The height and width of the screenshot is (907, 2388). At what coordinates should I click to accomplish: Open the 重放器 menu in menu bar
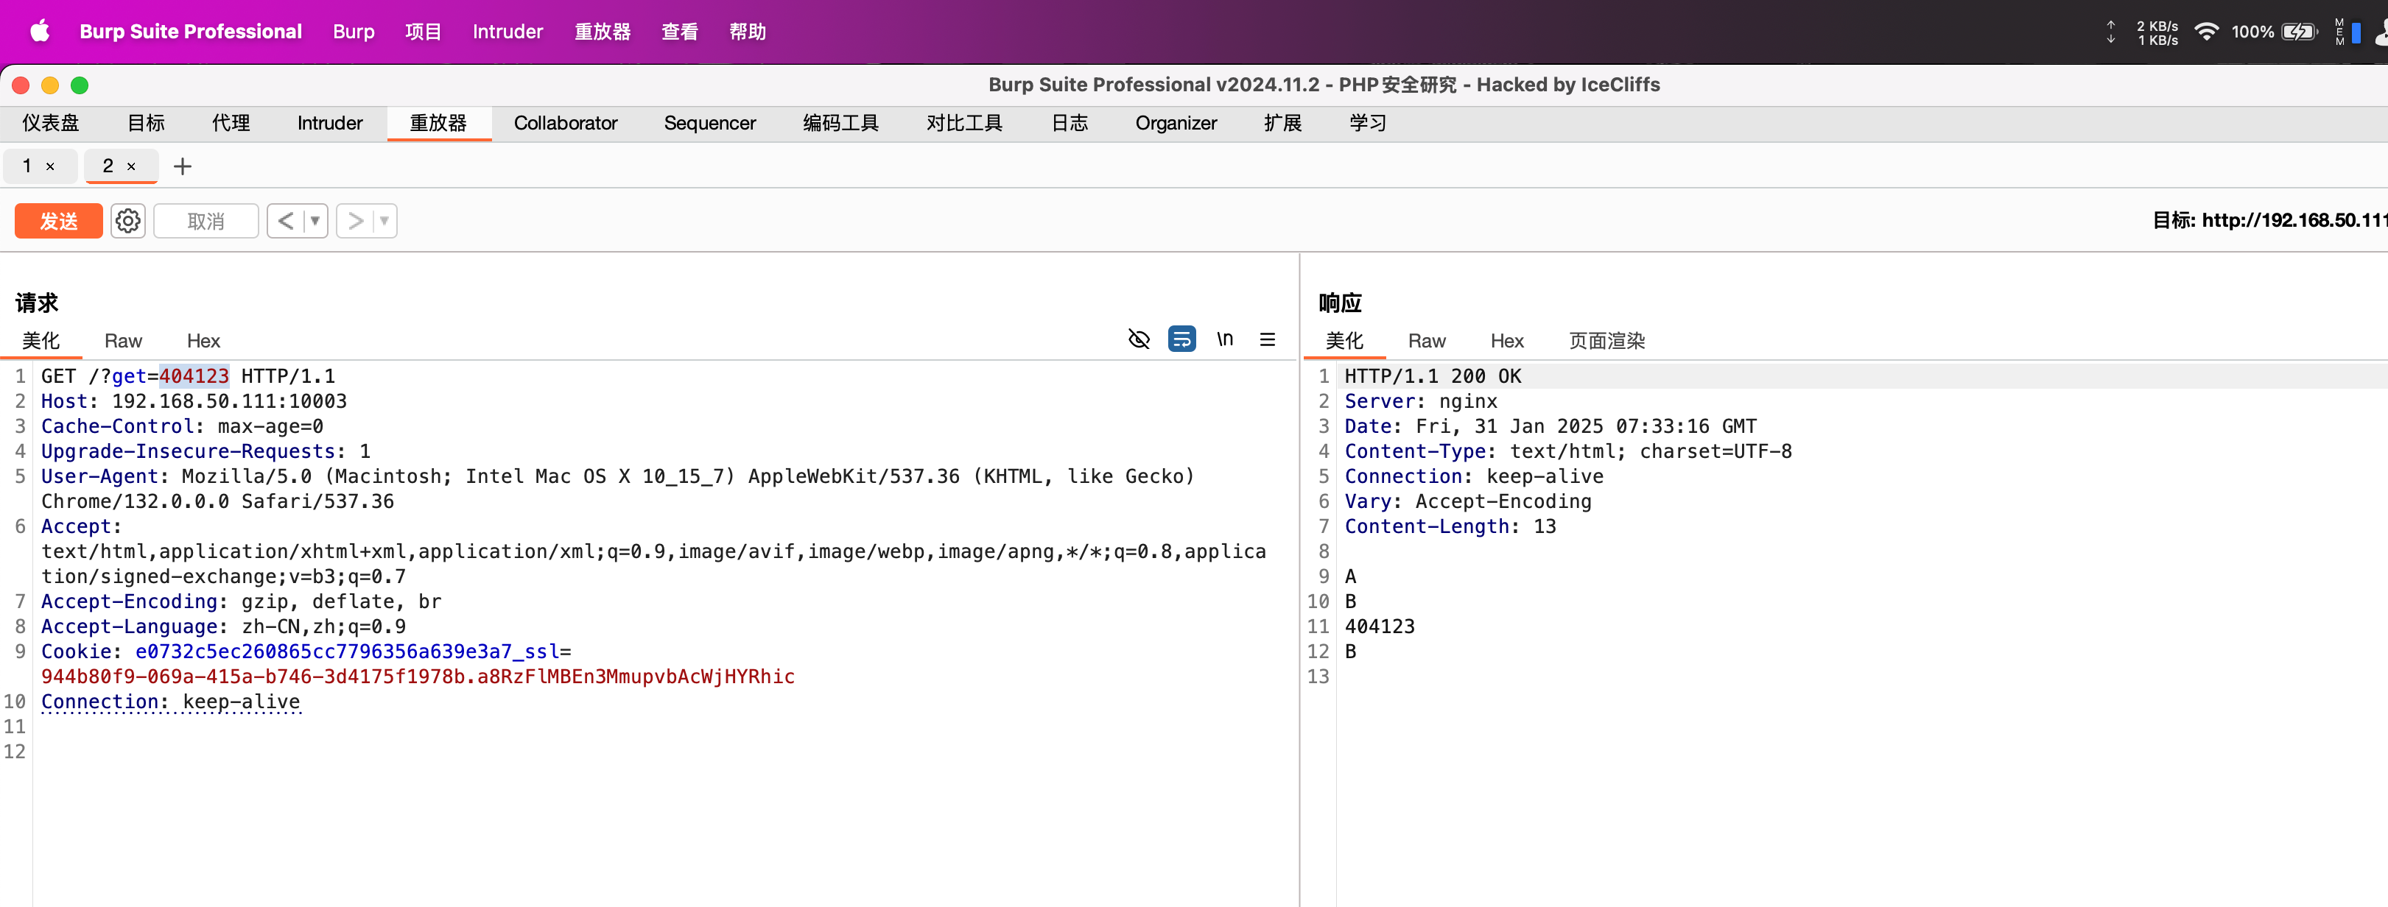pyautogui.click(x=603, y=32)
